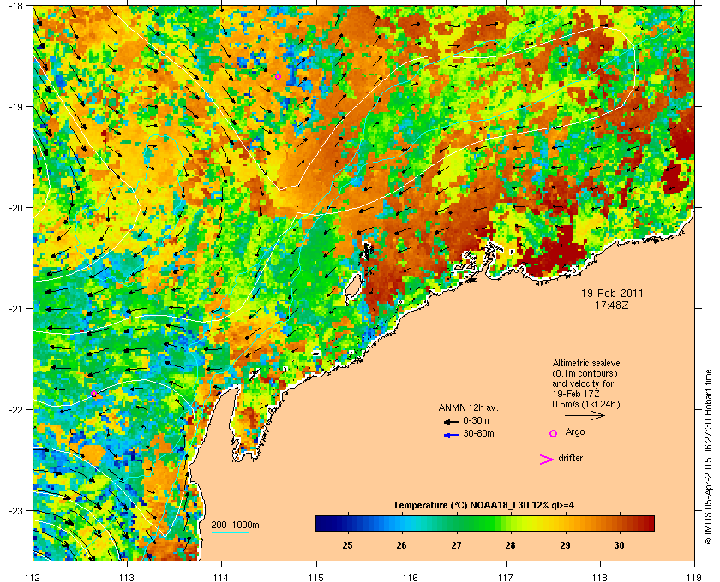Viewport: 720px width, 582px height.
Task: Click the colorbar tick label '28'
Action: click(x=510, y=545)
